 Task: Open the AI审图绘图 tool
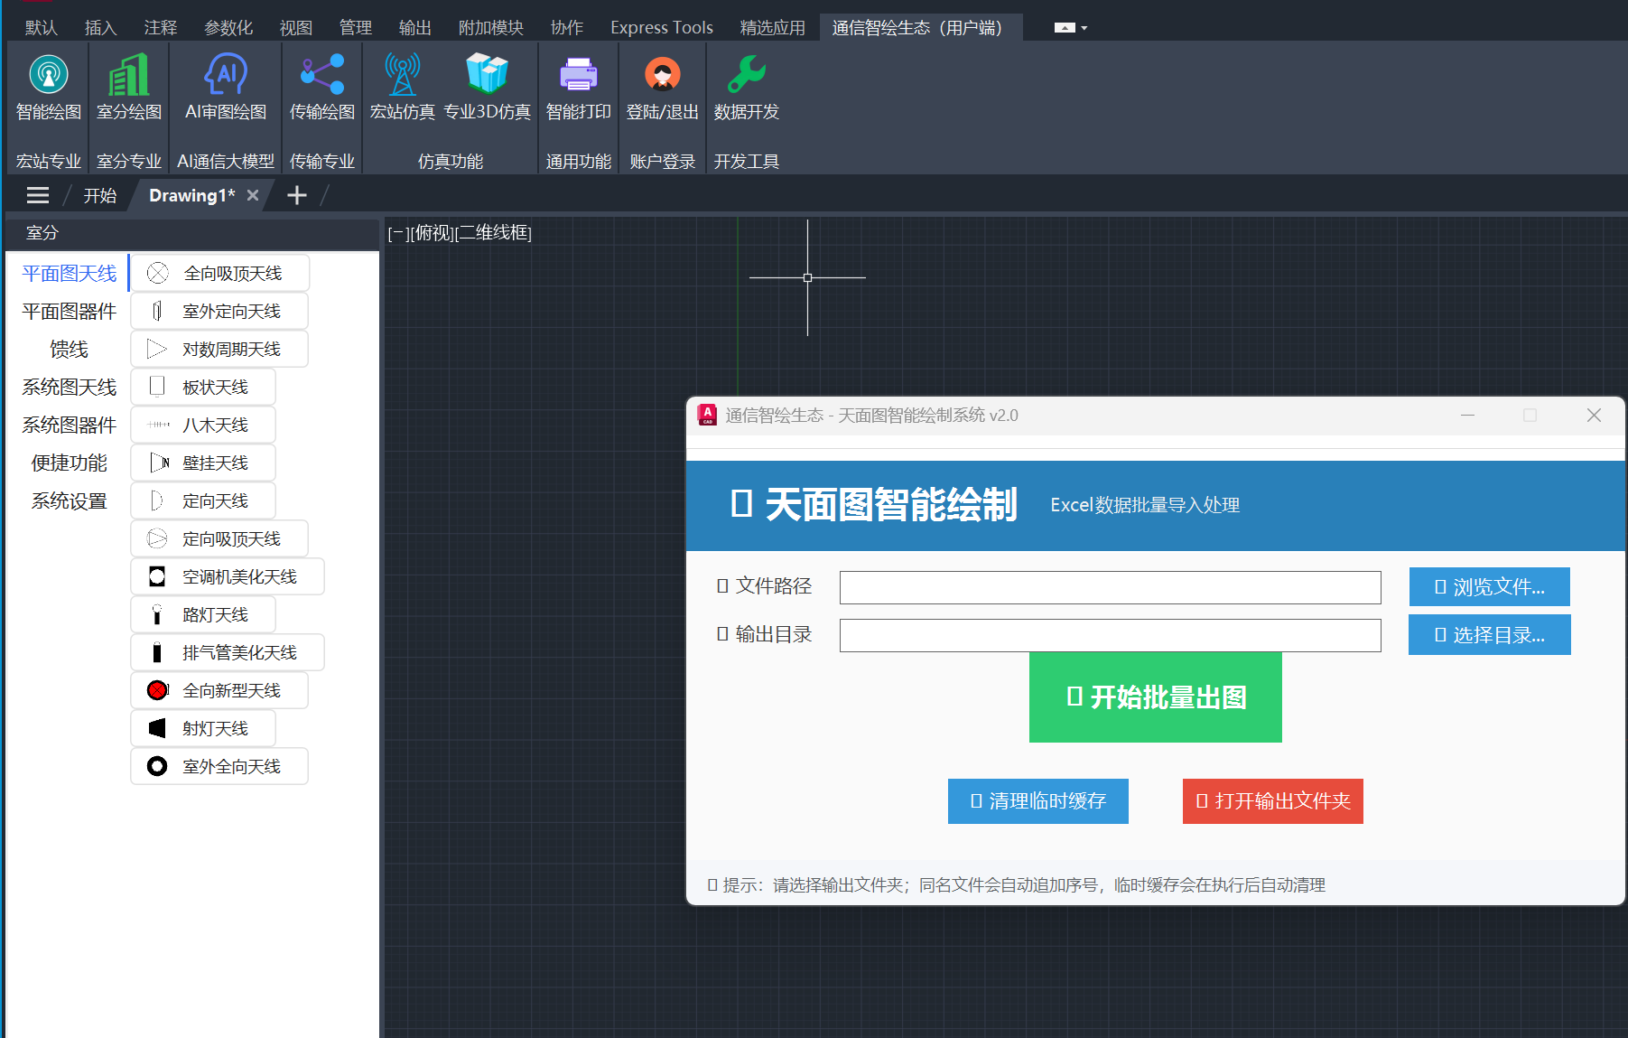click(226, 87)
